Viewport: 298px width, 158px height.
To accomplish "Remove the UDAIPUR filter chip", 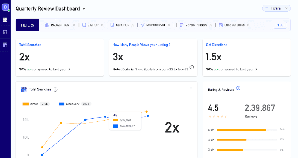I will (x=133, y=25).
